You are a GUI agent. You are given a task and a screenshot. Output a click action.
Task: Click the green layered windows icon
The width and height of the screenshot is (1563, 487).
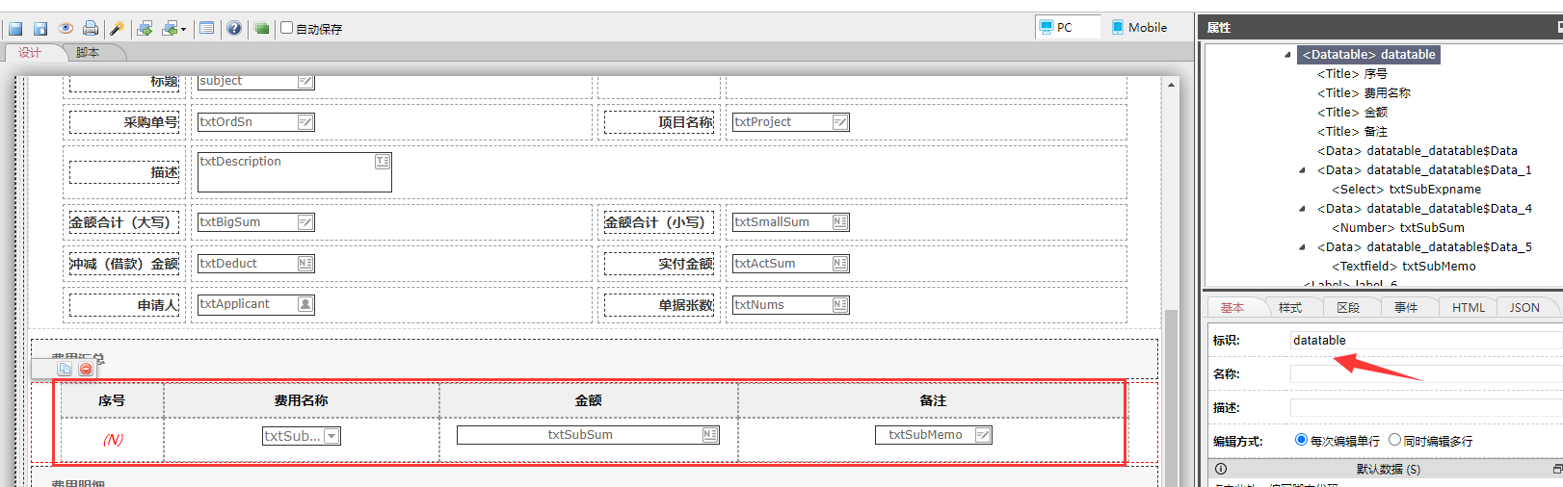click(x=261, y=28)
